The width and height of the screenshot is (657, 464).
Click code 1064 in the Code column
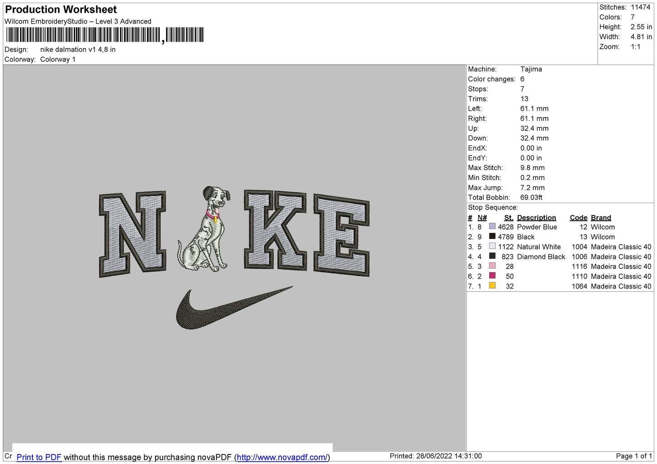tap(579, 286)
